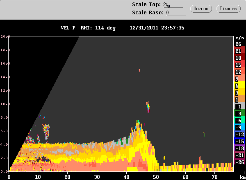Select the -3 m/s green legend swatch
This screenshot has width=246, height=180.
pyautogui.click(x=239, y=112)
